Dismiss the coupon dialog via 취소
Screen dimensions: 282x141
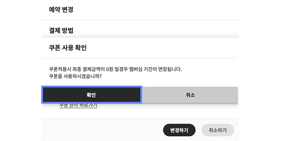(x=190, y=95)
